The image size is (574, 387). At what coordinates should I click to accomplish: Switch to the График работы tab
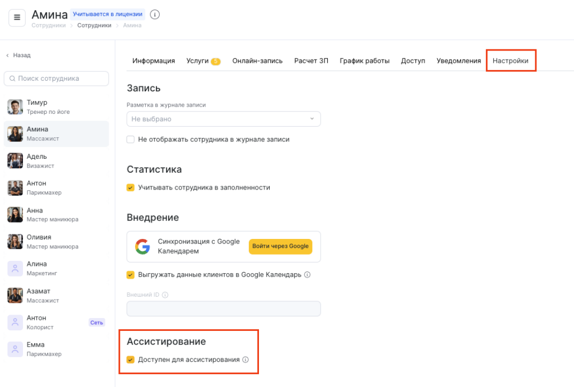tap(364, 61)
